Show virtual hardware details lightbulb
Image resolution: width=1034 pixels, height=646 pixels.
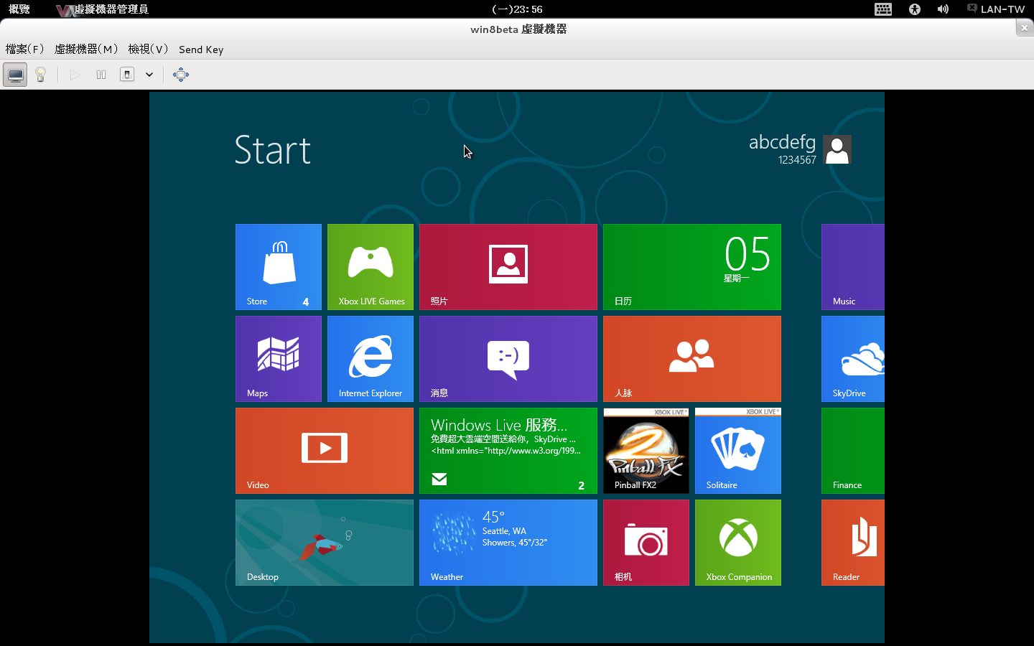[x=41, y=75]
